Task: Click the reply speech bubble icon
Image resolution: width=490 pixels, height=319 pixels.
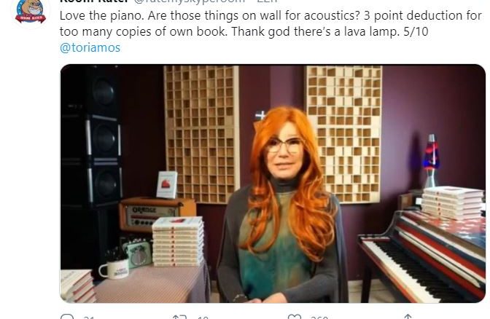Action: 66,317
